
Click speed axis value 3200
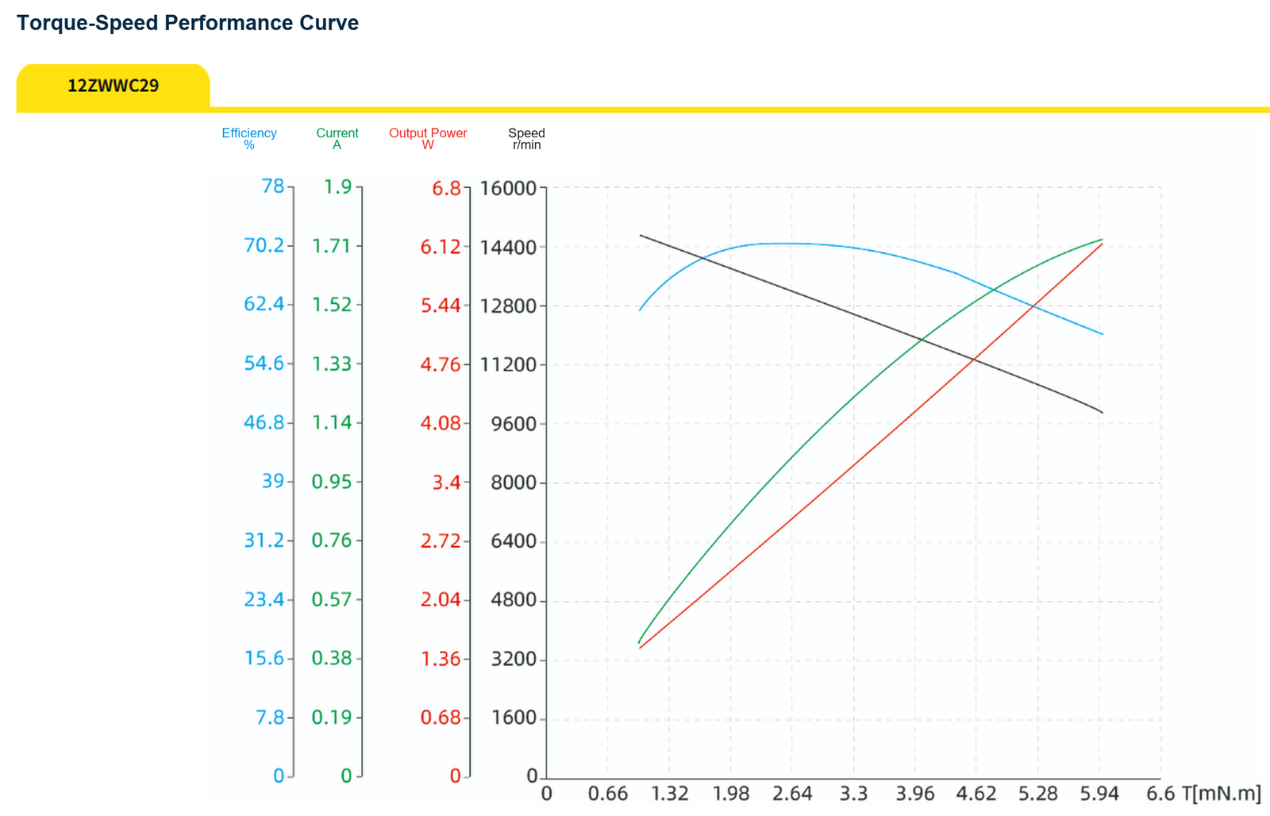point(514,659)
